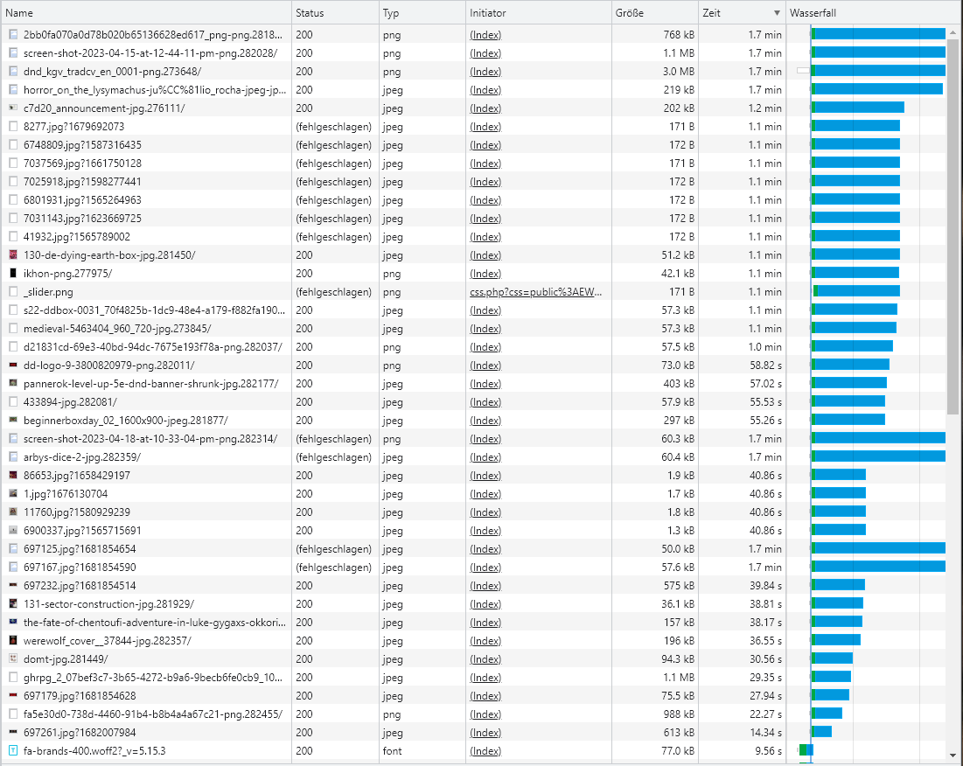Click file icon of dnd_kgv_tradcv_en_0001 row
Viewport: 963px width, 766px height.
click(x=13, y=71)
